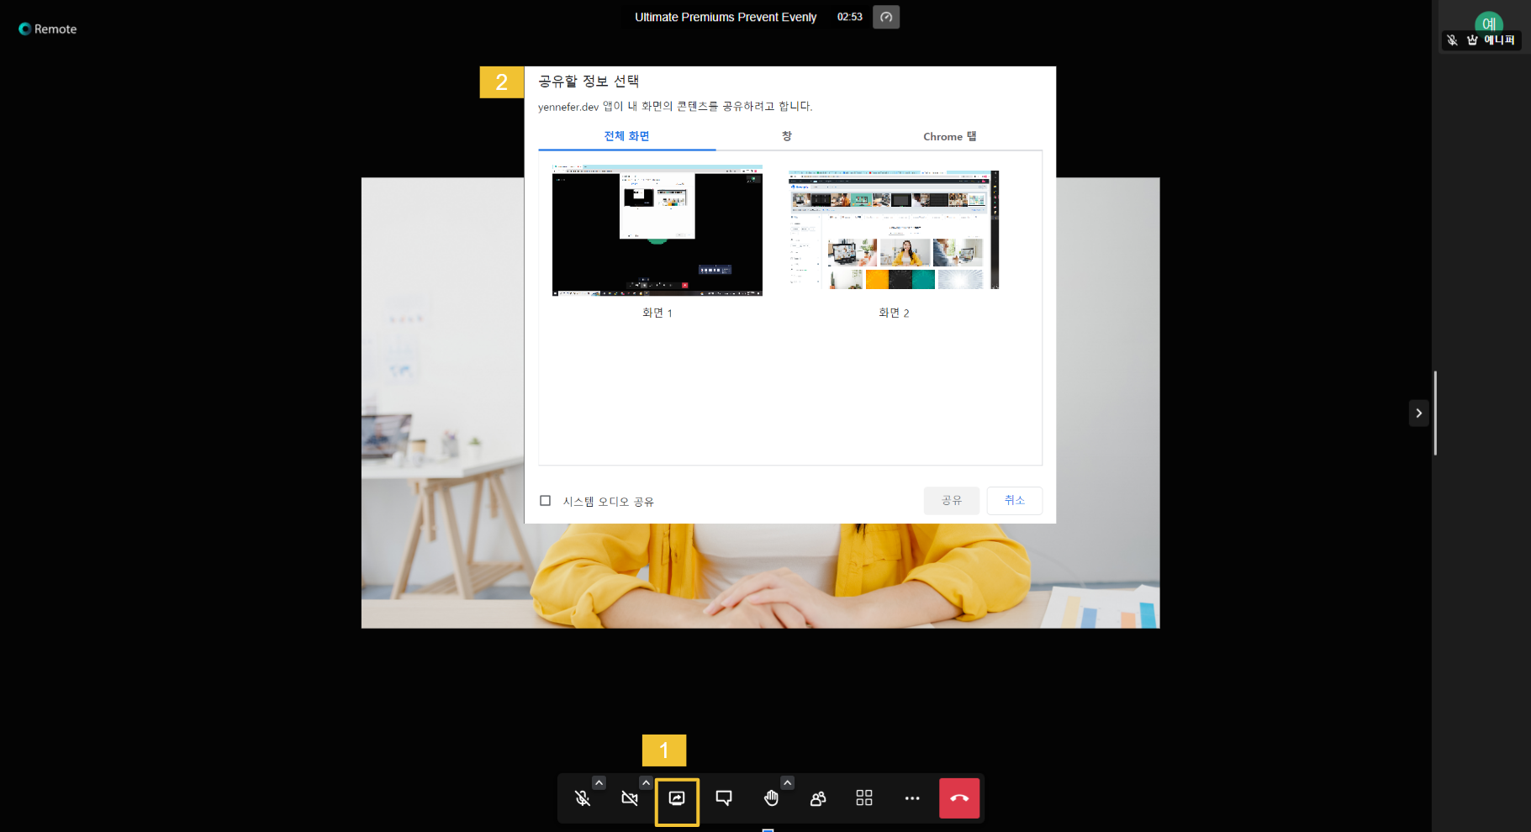Screen dimensions: 1531x832
Task: Unmute the microphone
Action: click(x=583, y=798)
